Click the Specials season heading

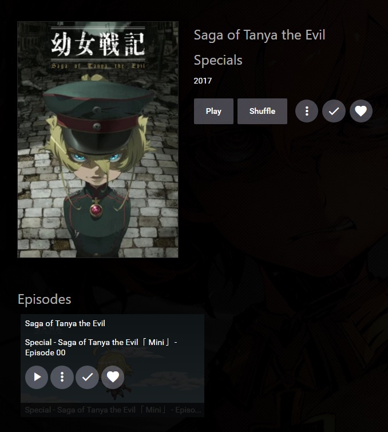click(x=218, y=60)
